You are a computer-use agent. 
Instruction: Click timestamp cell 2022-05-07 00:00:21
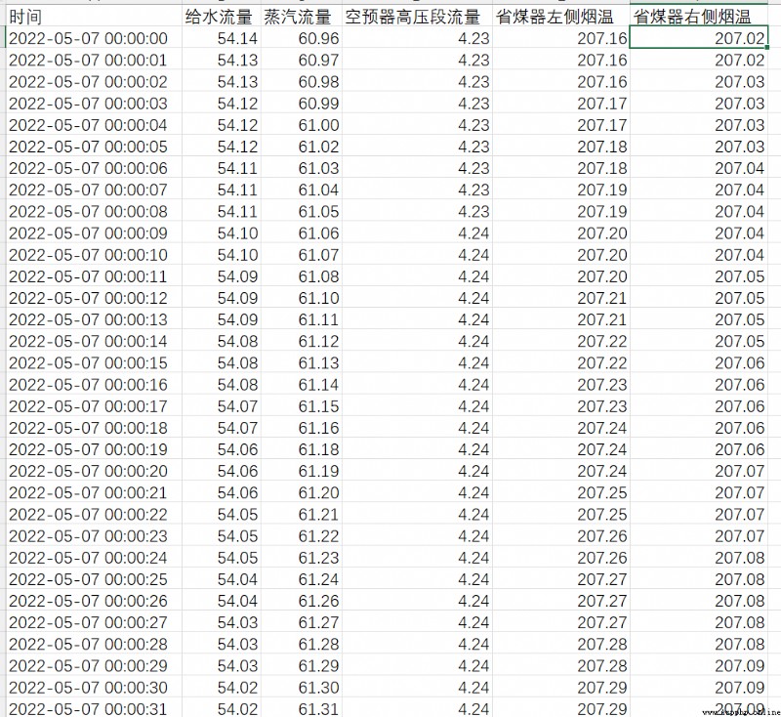pyautogui.click(x=94, y=492)
